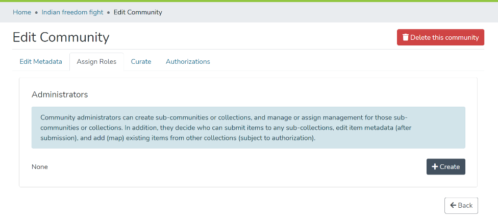
Task: Open the Indian freedom fight breadcrumb link
Action: point(72,12)
